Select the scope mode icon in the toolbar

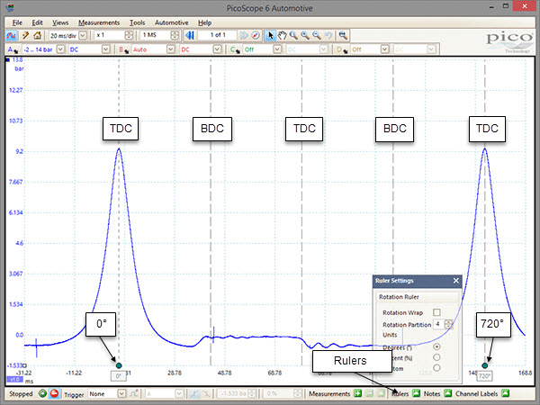pyautogui.click(x=12, y=35)
